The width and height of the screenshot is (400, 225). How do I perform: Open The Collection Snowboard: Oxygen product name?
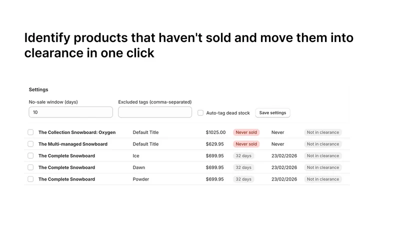77,132
